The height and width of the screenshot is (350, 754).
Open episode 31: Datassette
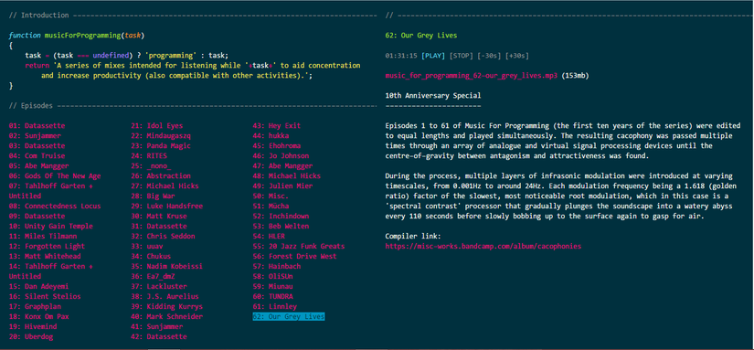point(159,226)
